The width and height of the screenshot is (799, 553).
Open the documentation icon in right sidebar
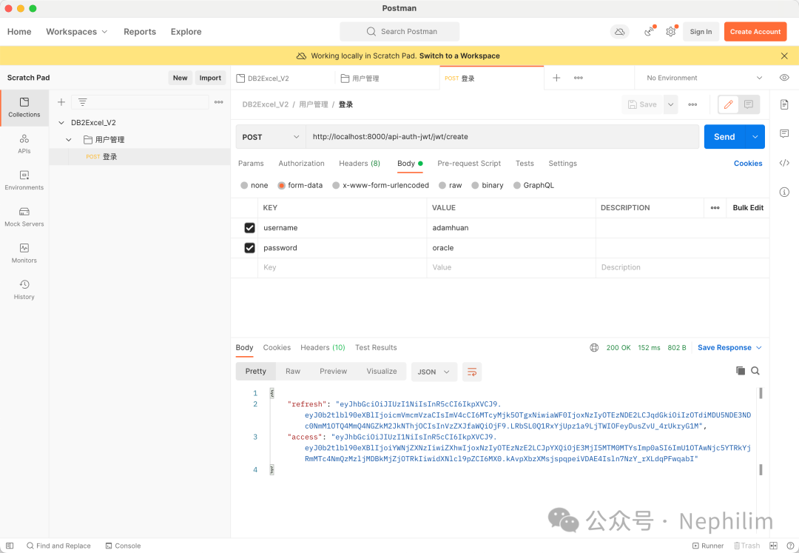pos(784,104)
